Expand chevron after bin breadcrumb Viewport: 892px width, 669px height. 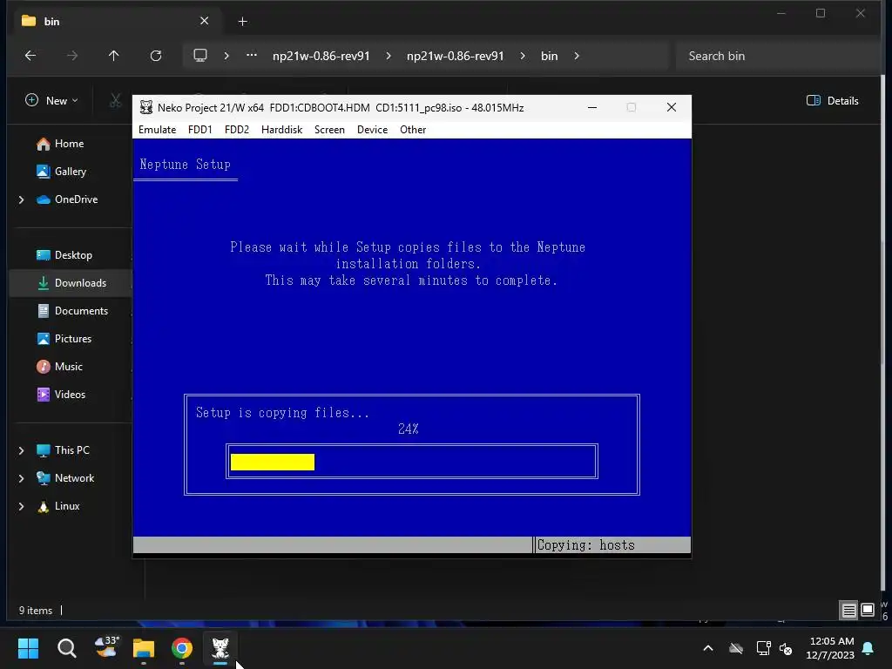pyautogui.click(x=577, y=56)
